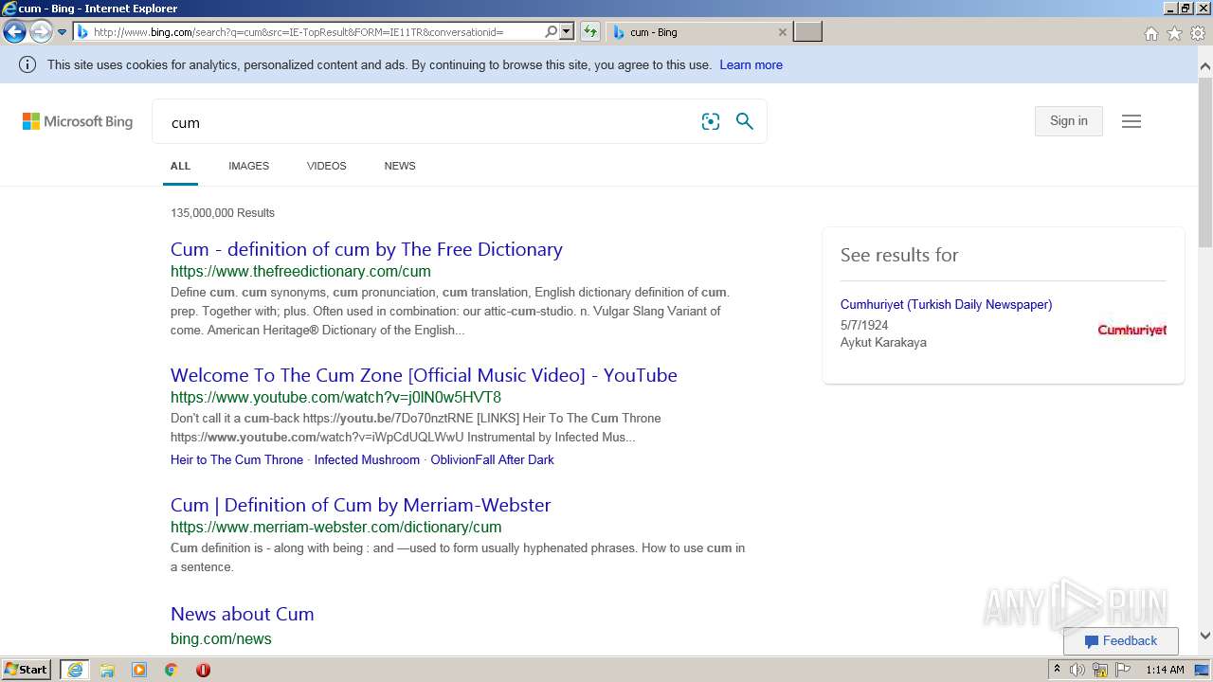Image resolution: width=1213 pixels, height=682 pixels.
Task: Open the Favorites star icon
Action: click(1174, 33)
